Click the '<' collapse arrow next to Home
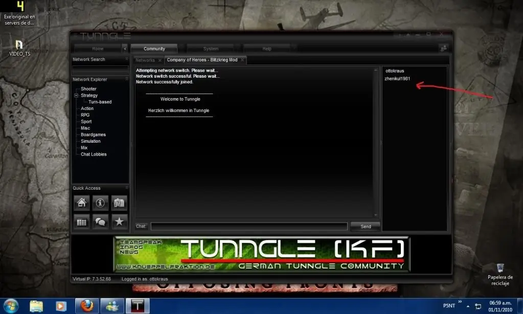Screen dimensions: 523x314 [x=125, y=49]
